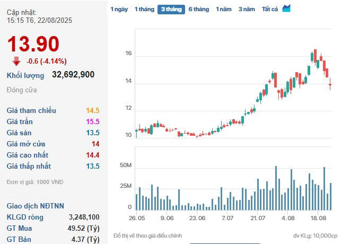This screenshot has width=350, height=244.
Task: Select the active 3 tháng tab
Action: [170, 9]
